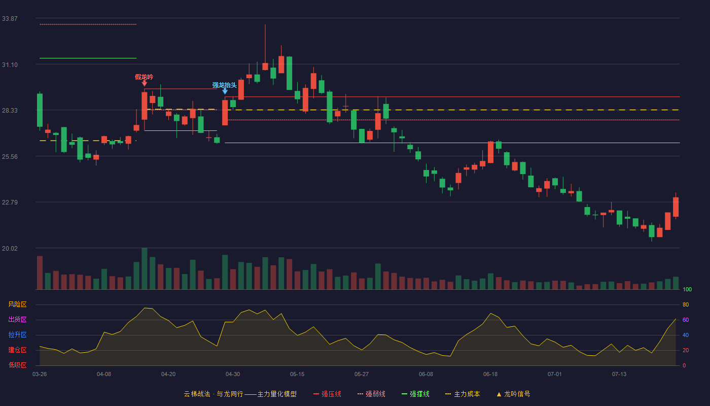Image resolution: width=710 pixels, height=406 pixels.
Task: Select the 05-15 date label
Action: 297,374
